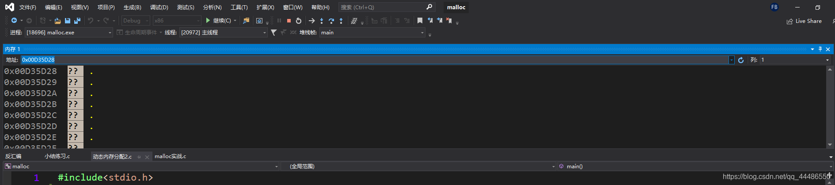
Task: Click the Step Out icon
Action: [x=341, y=21]
